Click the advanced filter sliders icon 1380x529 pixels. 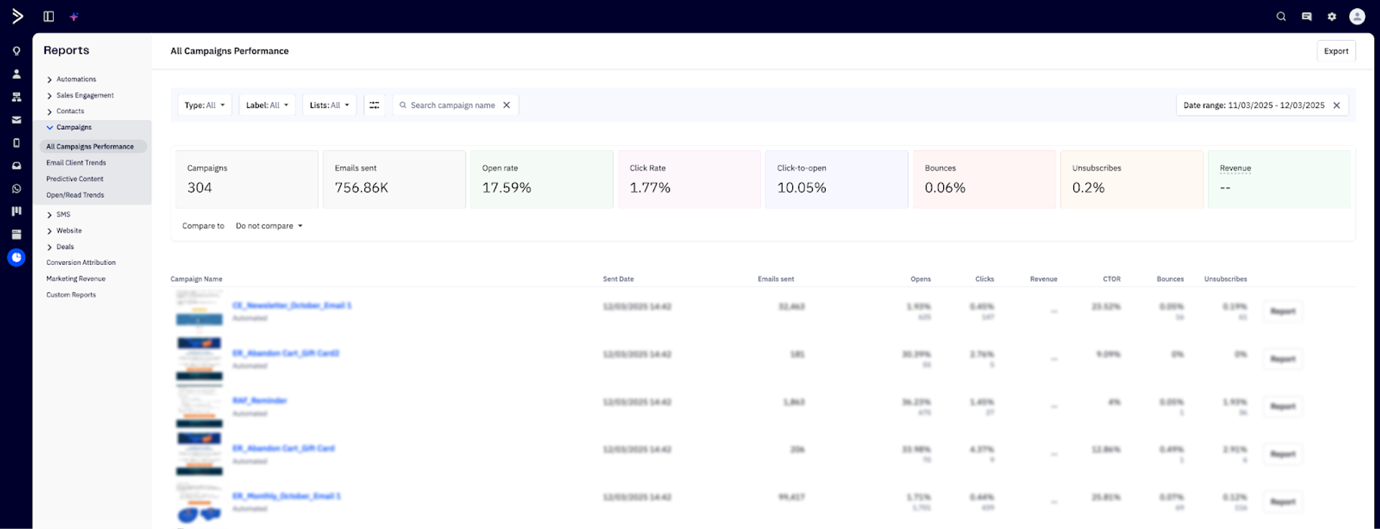374,106
